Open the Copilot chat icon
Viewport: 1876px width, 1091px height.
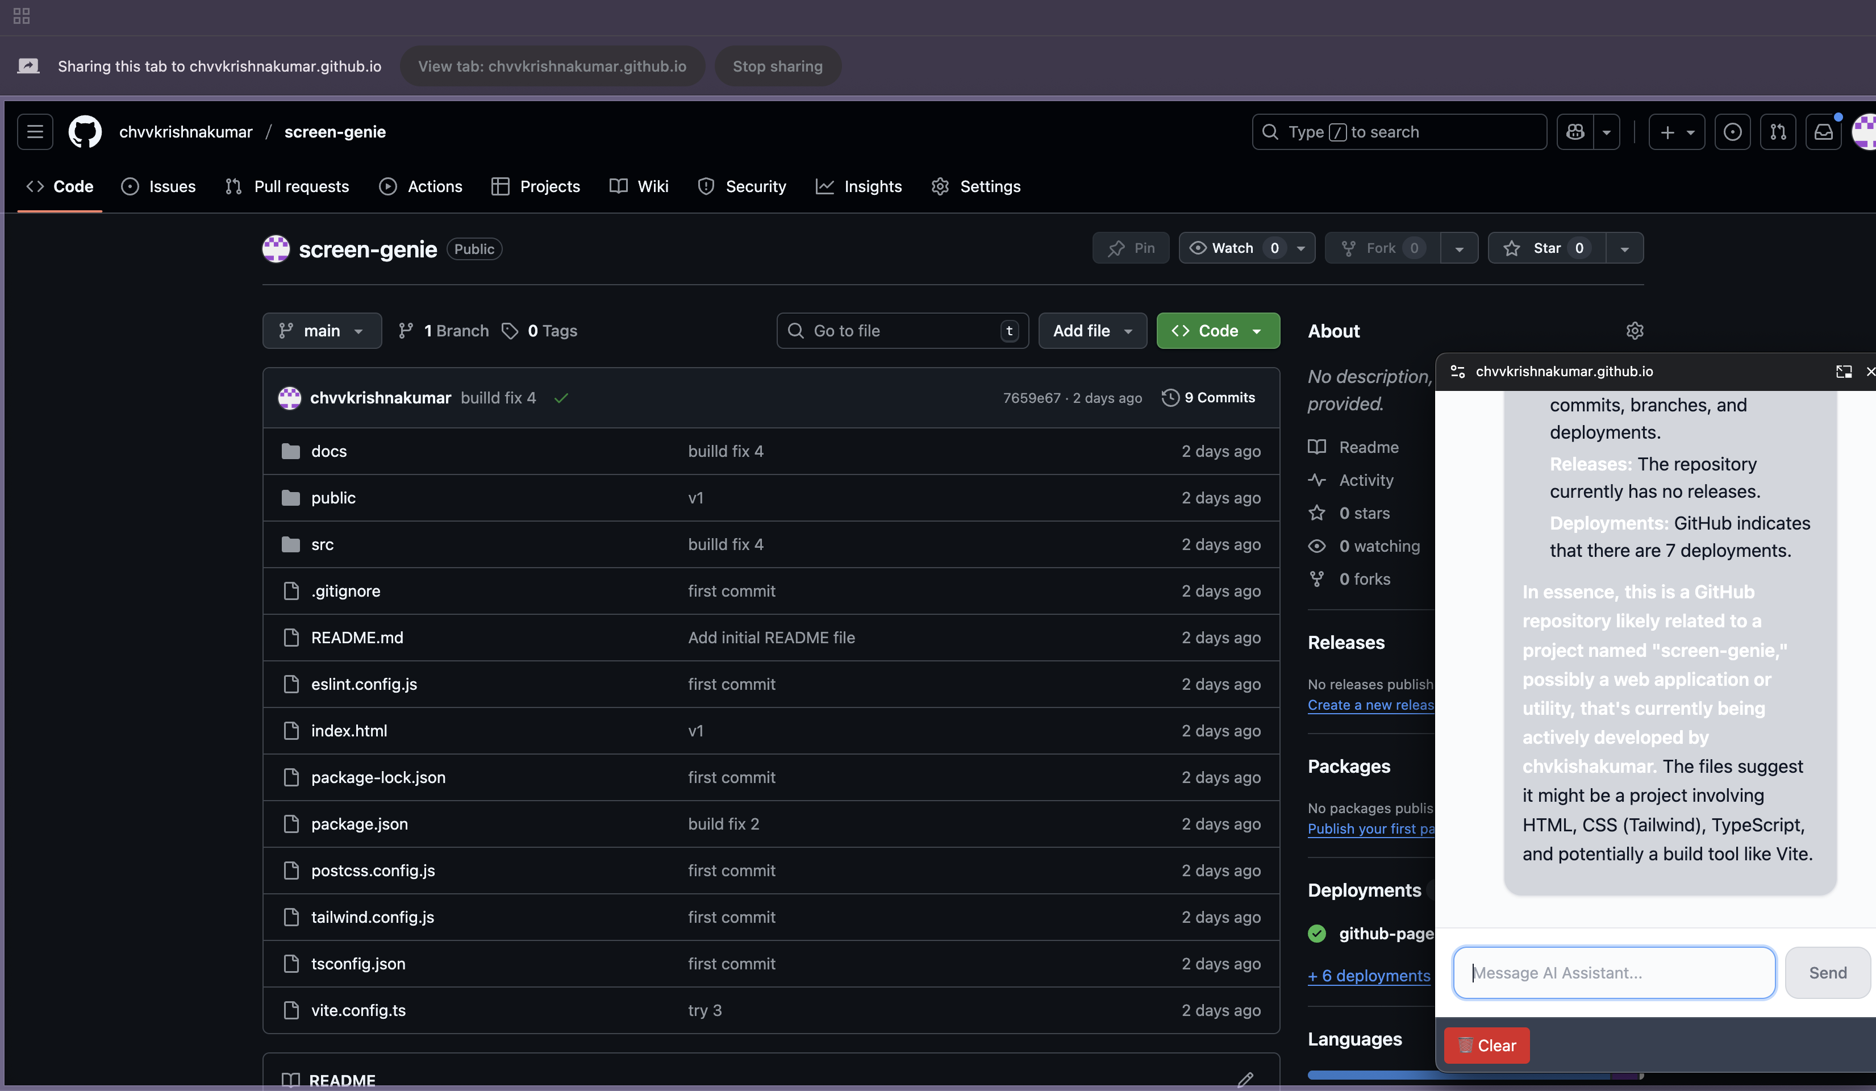click(1575, 132)
